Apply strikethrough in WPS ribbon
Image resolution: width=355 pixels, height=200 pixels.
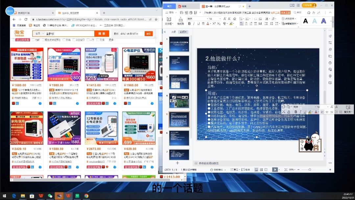point(203,24)
